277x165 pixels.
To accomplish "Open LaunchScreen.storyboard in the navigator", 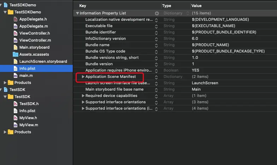I will (43, 61).
